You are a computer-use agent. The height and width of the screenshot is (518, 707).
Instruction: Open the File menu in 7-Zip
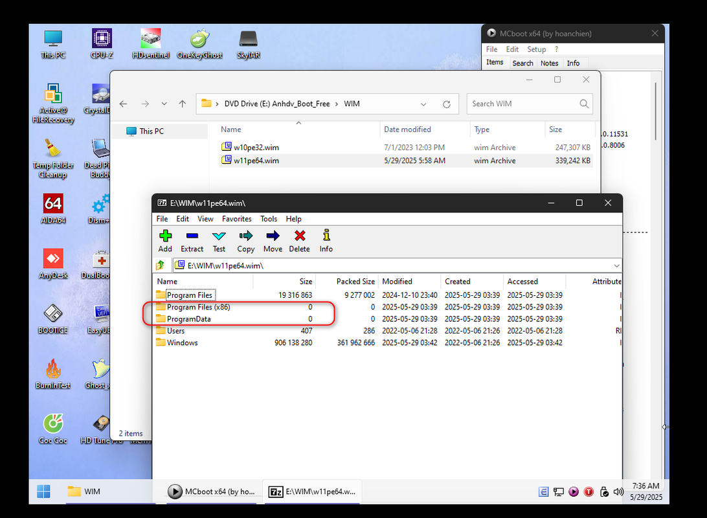162,219
